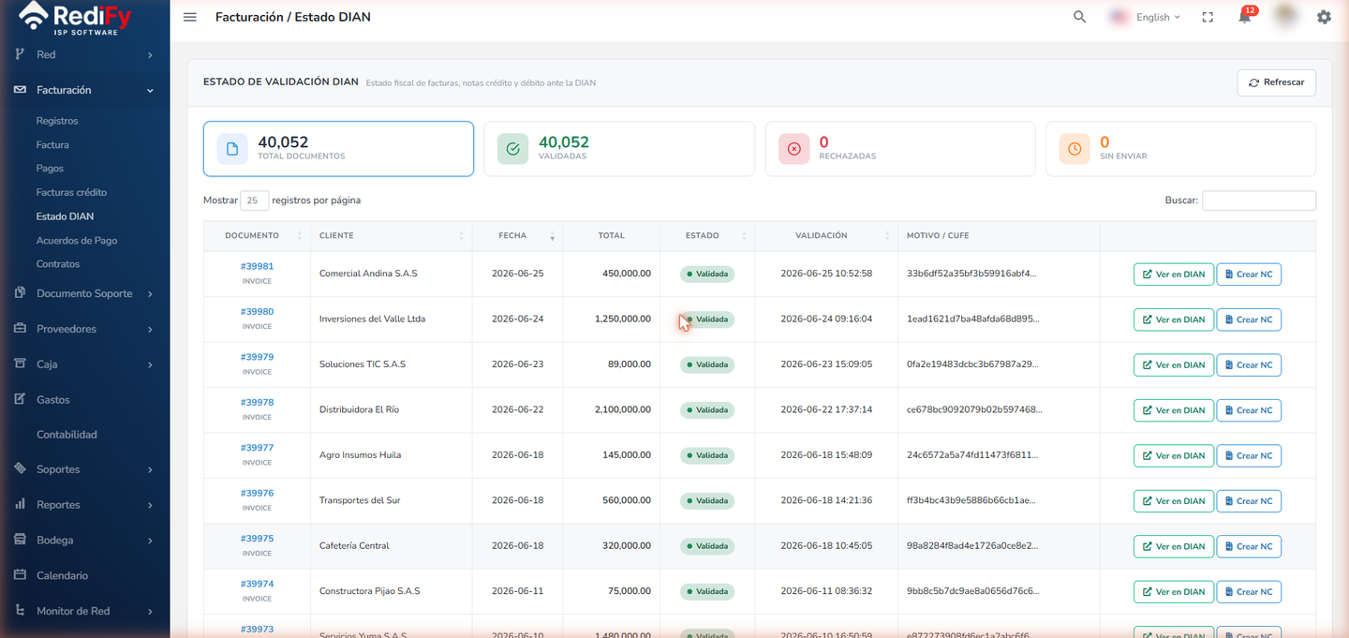Open the notifications bell icon
This screenshot has width=1349, height=638.
click(1245, 17)
